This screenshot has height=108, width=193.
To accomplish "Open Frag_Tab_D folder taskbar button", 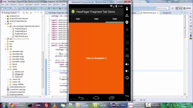I will pos(84,105).
